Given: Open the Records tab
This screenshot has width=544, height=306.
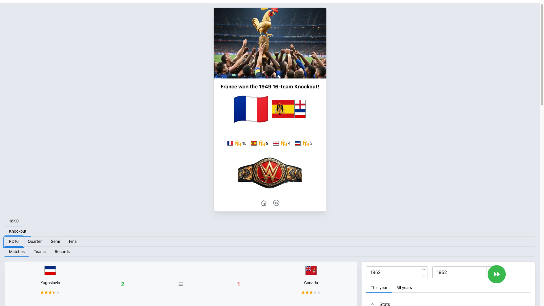Looking at the screenshot, I should point(62,252).
